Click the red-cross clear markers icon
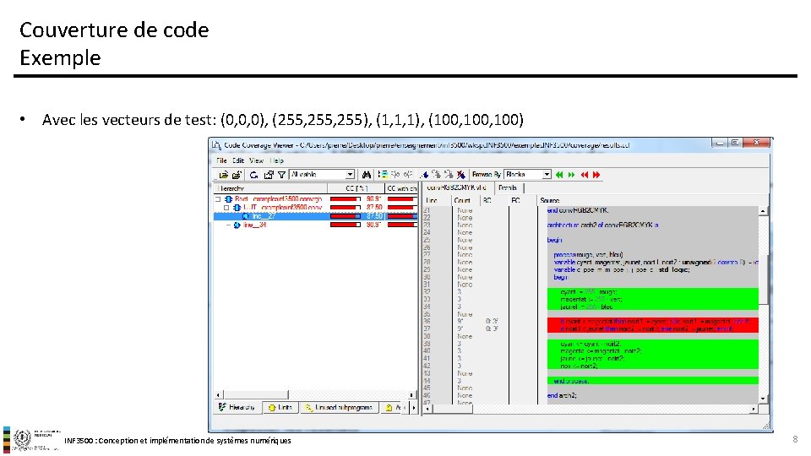 [x=461, y=175]
